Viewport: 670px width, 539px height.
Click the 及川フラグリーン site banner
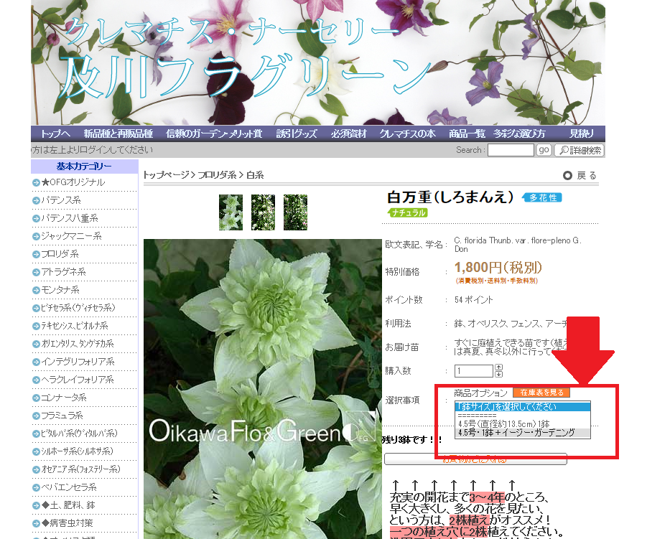point(318,62)
